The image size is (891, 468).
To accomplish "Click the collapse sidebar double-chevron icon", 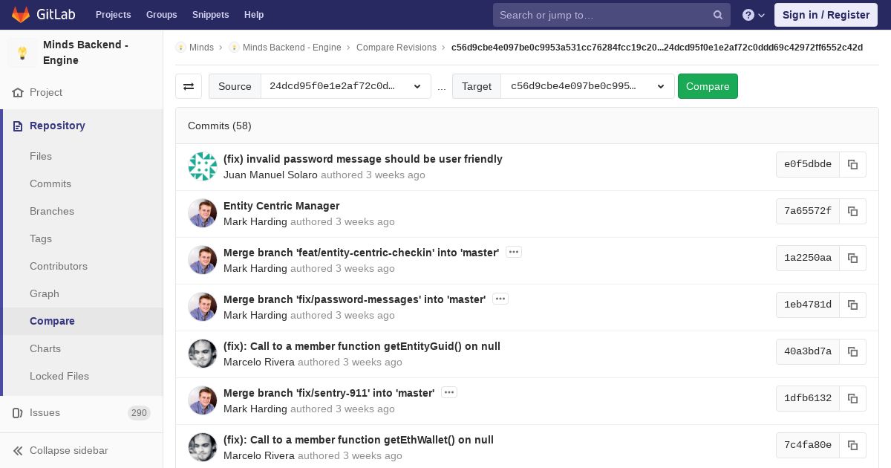I will [18, 451].
